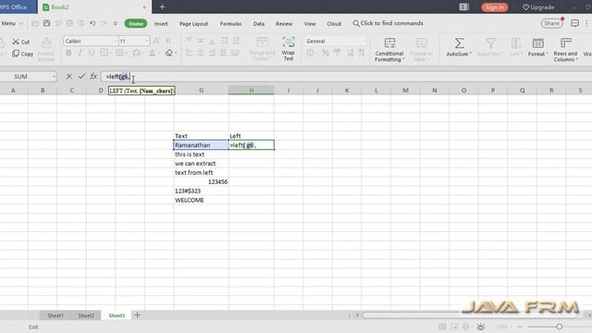Open the font size 11 dropdown
This screenshot has height=333, width=592.
[x=147, y=41]
